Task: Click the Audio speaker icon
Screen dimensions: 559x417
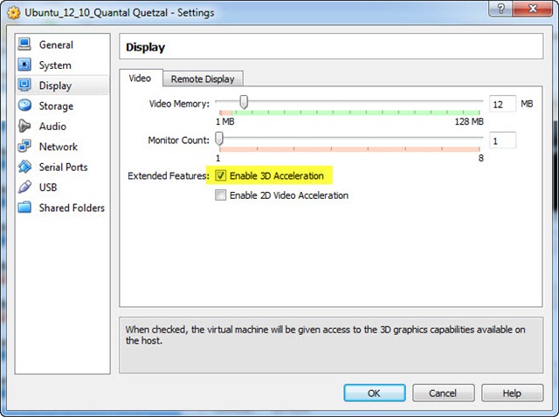Action: pos(24,126)
